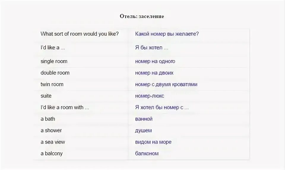
Task: Click the translation 'номер на одного'
Action: tap(155, 62)
